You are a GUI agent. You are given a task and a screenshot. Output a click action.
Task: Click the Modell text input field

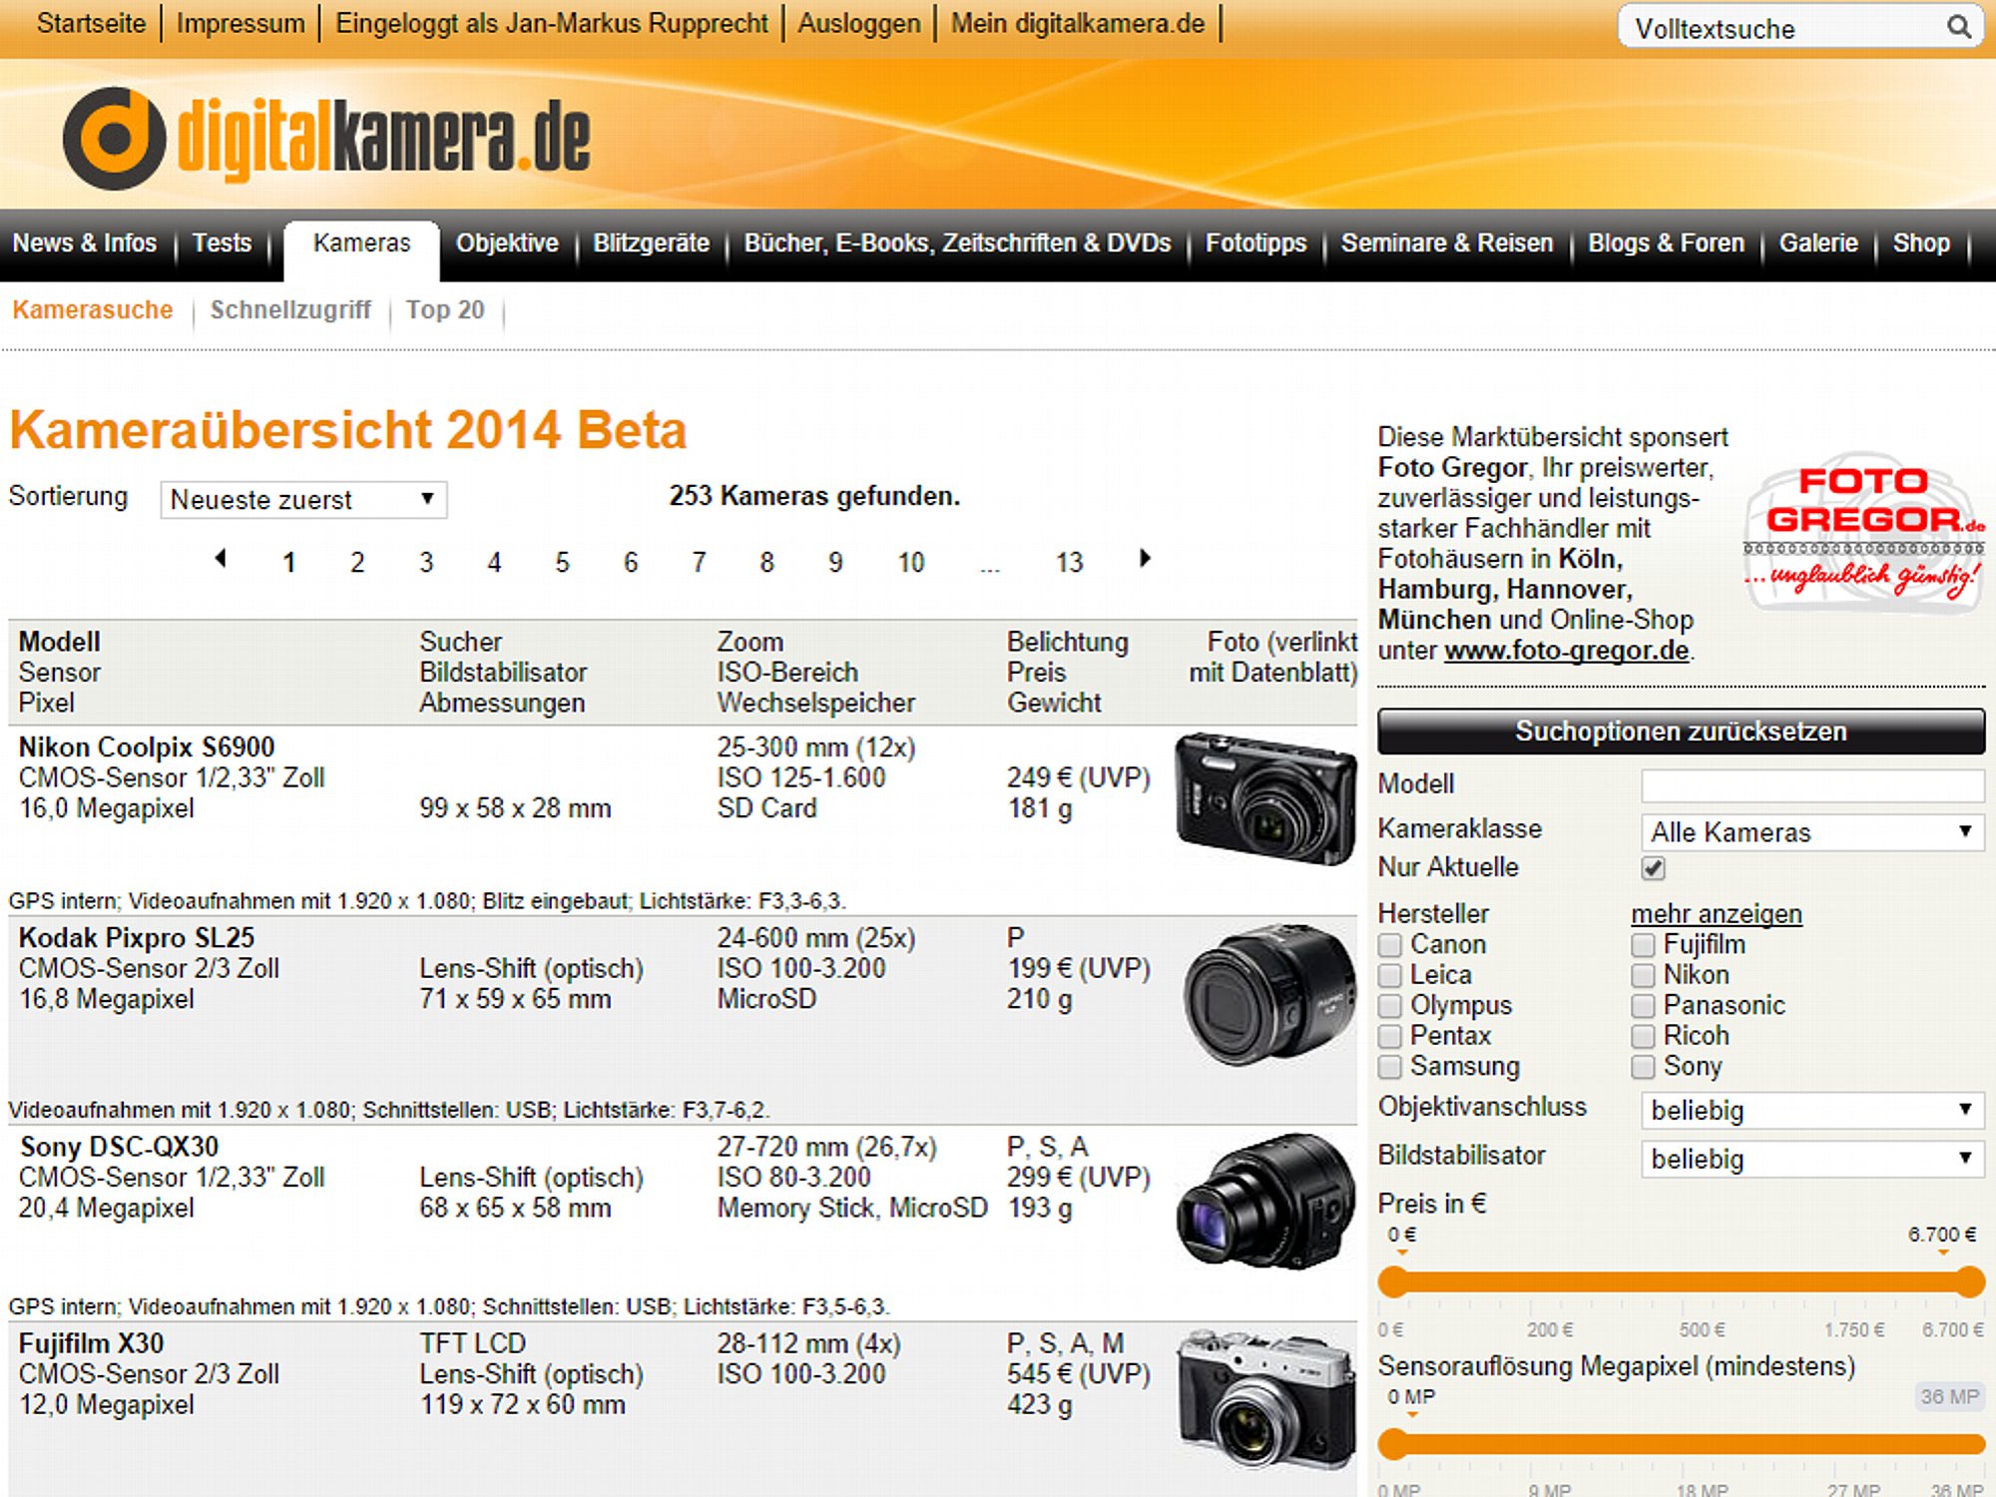click(x=1812, y=785)
